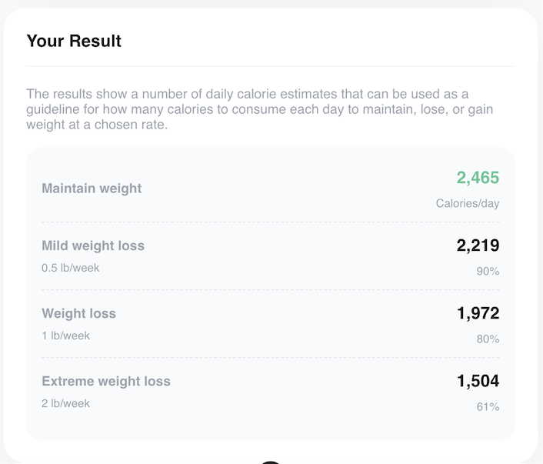Click the 80% percentage text
Viewport: 543px width, 464px height.
(488, 339)
